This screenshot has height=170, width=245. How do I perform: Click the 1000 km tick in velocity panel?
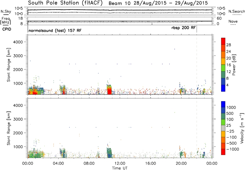click(x=18, y=147)
